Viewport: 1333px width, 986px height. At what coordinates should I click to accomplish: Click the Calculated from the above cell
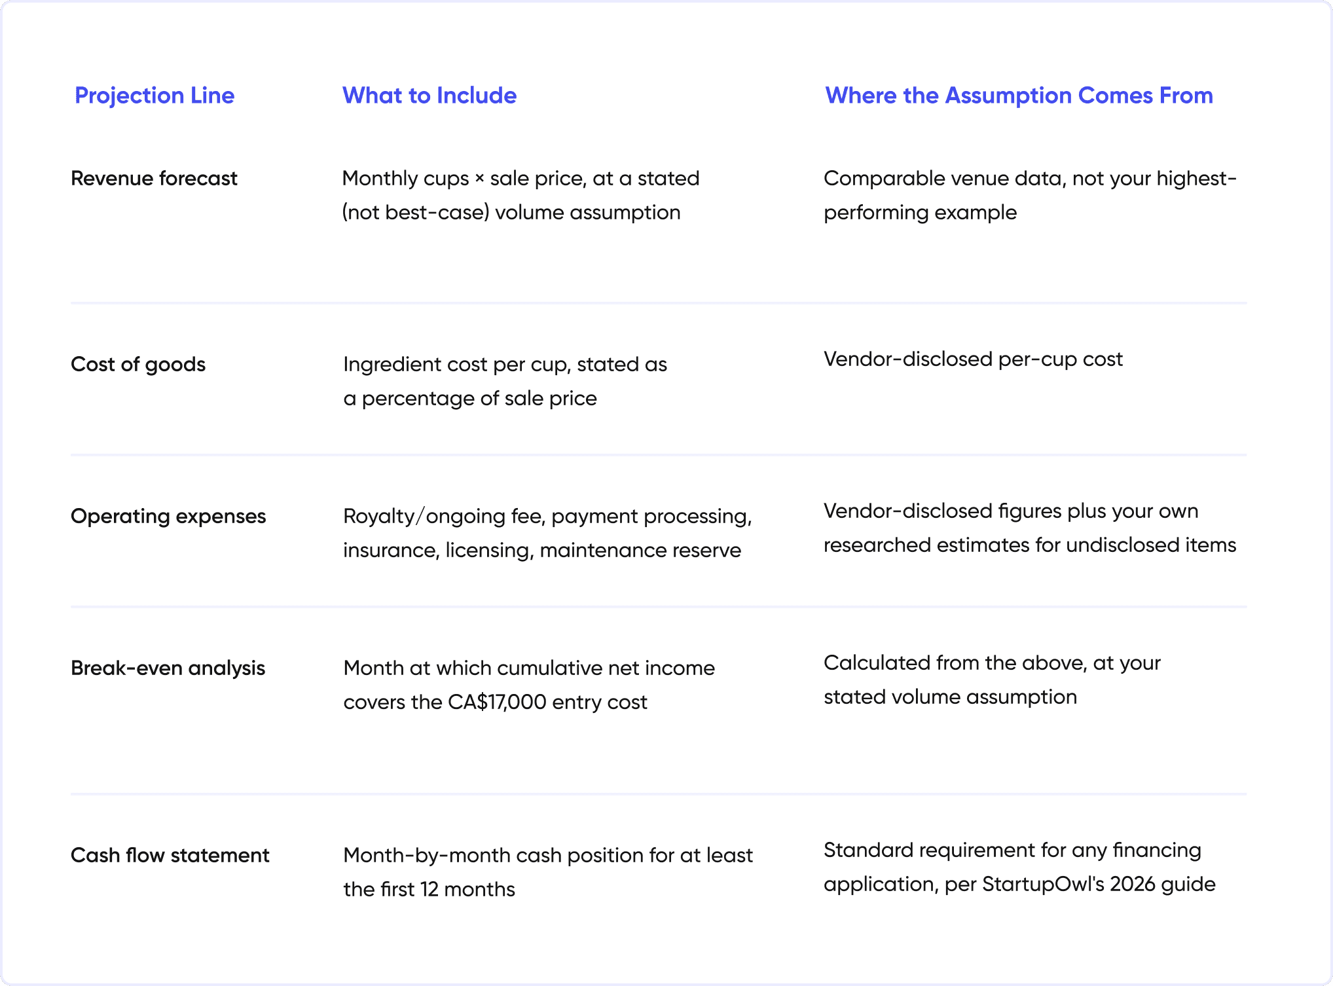tap(992, 680)
